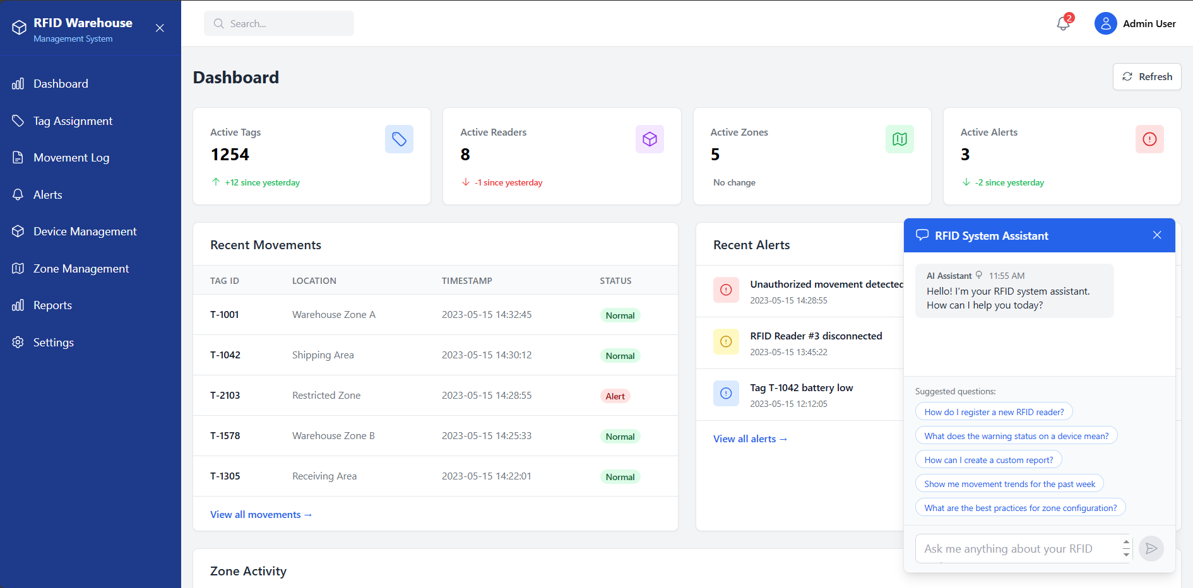This screenshot has height=588, width=1193.
Task: Click the dashboard Search field
Action: point(279,23)
